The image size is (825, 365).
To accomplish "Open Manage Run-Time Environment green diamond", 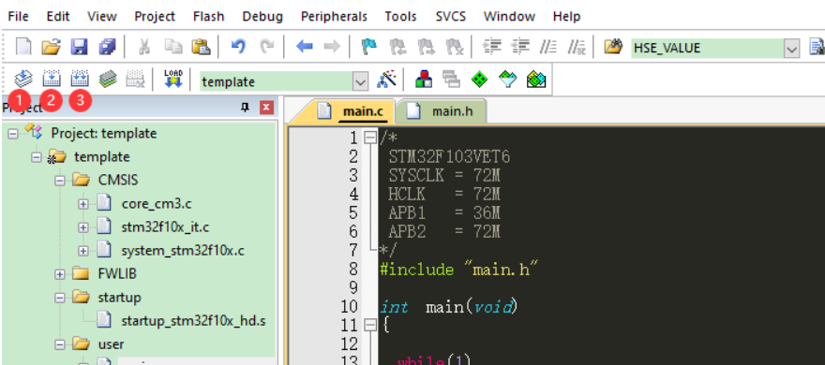I will point(479,80).
